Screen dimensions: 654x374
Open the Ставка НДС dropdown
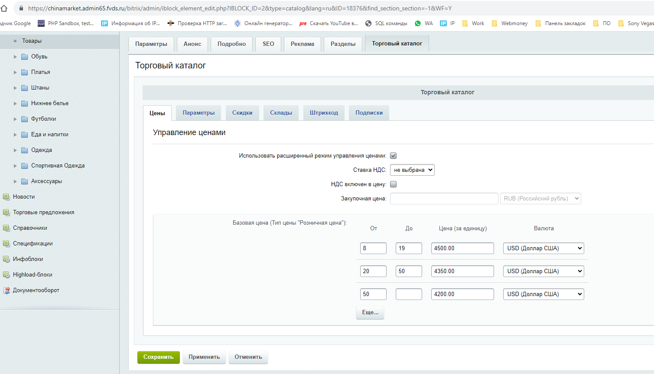[x=412, y=170]
